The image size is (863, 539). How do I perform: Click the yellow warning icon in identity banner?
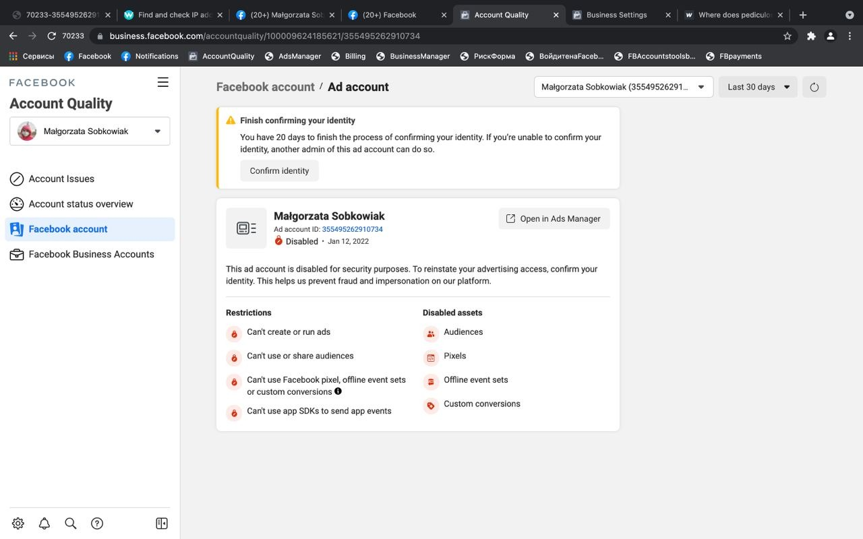231,121
